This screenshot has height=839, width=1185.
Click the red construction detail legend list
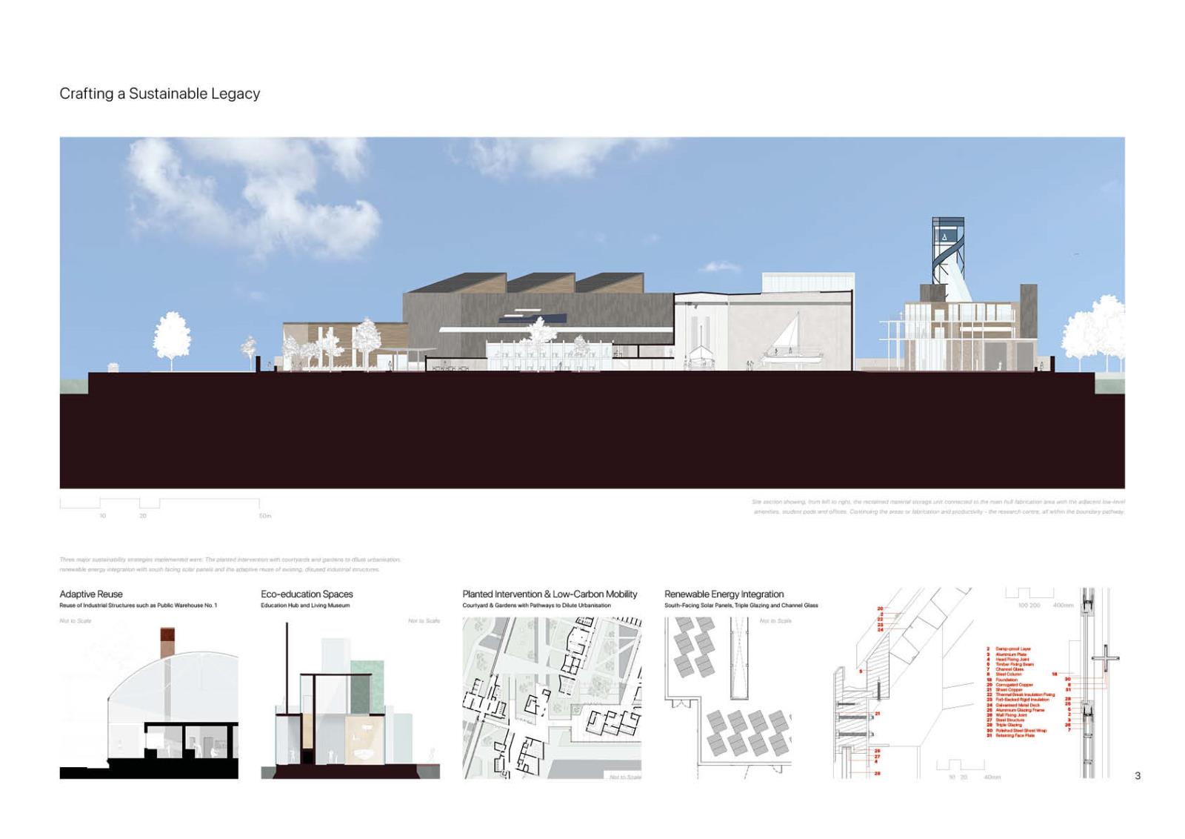[x=1020, y=692]
